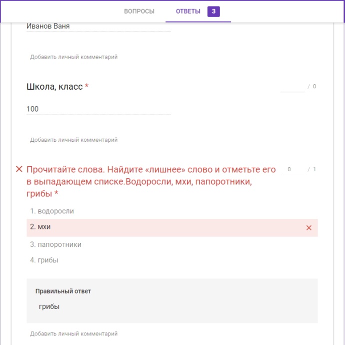Click the Школа, класс points input

pyautogui.click(x=292, y=87)
